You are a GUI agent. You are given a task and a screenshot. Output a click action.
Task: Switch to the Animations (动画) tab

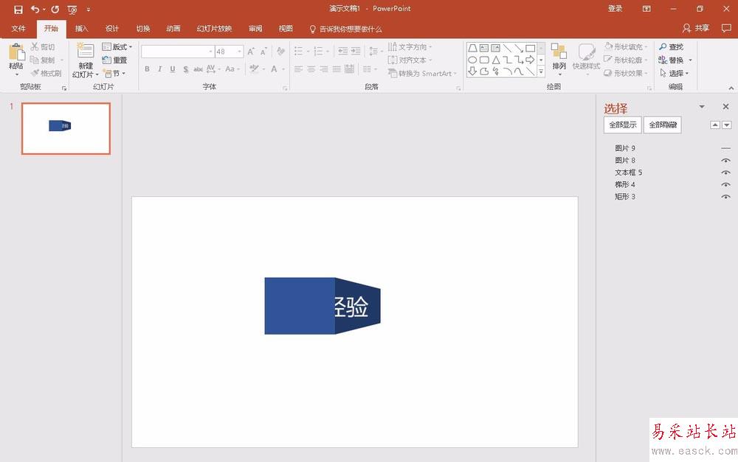(x=173, y=29)
